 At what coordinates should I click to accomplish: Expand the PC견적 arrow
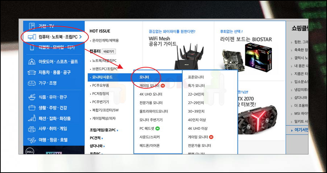(x=102, y=138)
